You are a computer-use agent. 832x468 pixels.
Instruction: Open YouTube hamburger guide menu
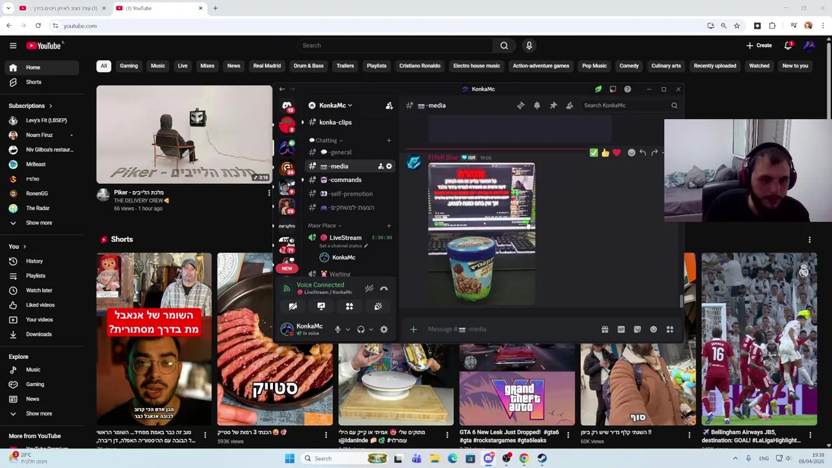point(13,45)
